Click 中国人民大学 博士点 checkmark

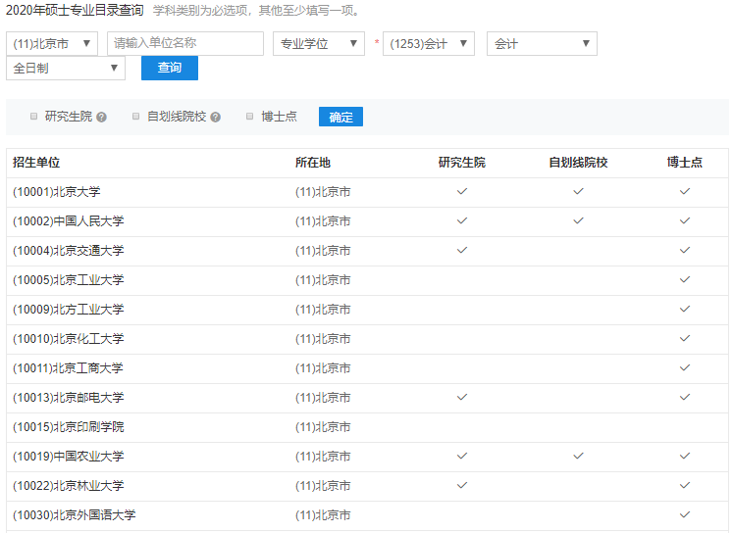click(x=685, y=220)
